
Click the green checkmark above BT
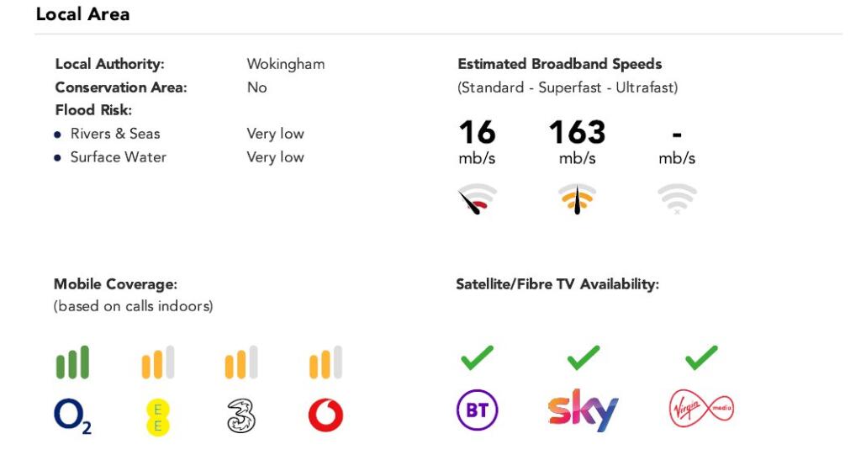(x=477, y=357)
